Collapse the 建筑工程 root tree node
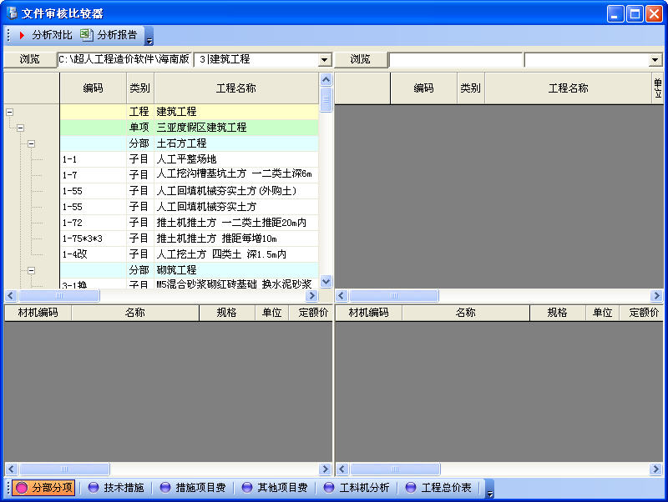Screen dimensions: 668x502 (10, 112)
